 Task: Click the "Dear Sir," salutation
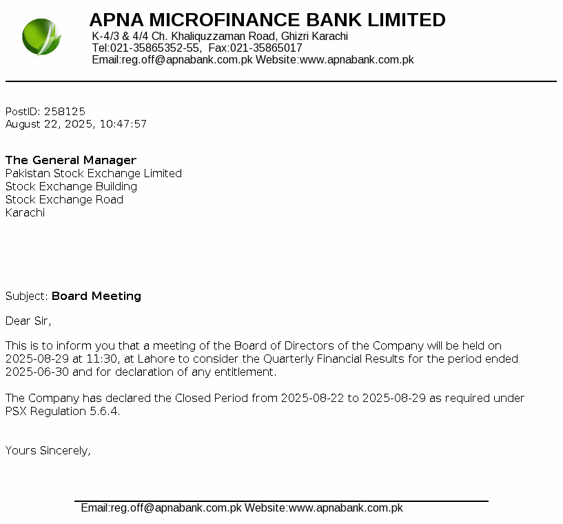[x=28, y=321]
